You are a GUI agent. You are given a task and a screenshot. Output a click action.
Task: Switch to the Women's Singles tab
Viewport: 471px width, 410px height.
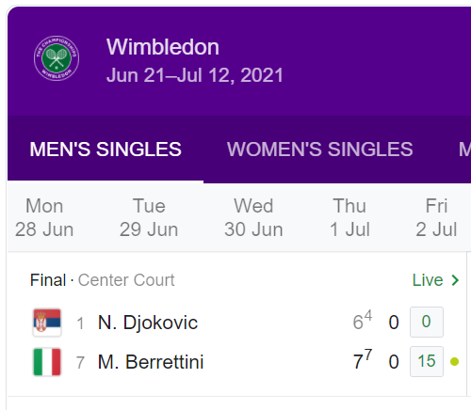(319, 150)
